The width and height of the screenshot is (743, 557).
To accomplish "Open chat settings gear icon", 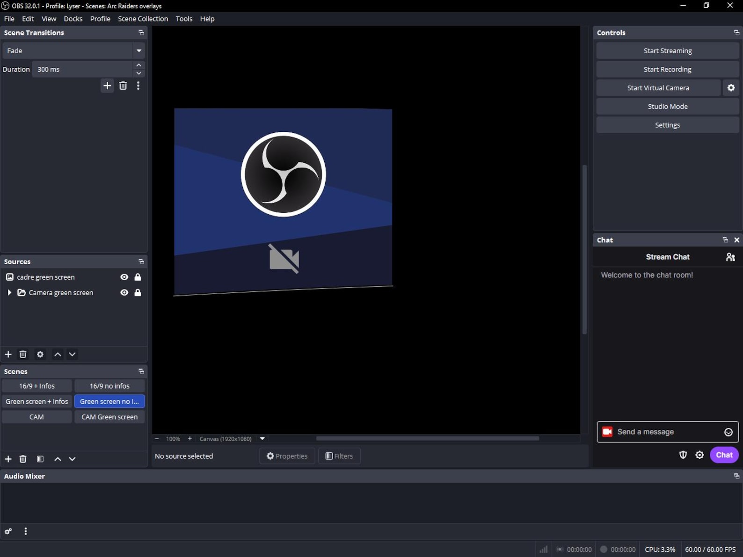I will (699, 455).
